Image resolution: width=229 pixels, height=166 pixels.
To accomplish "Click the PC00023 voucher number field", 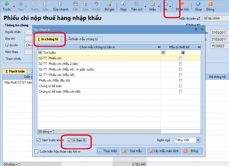I will coord(220,46).
